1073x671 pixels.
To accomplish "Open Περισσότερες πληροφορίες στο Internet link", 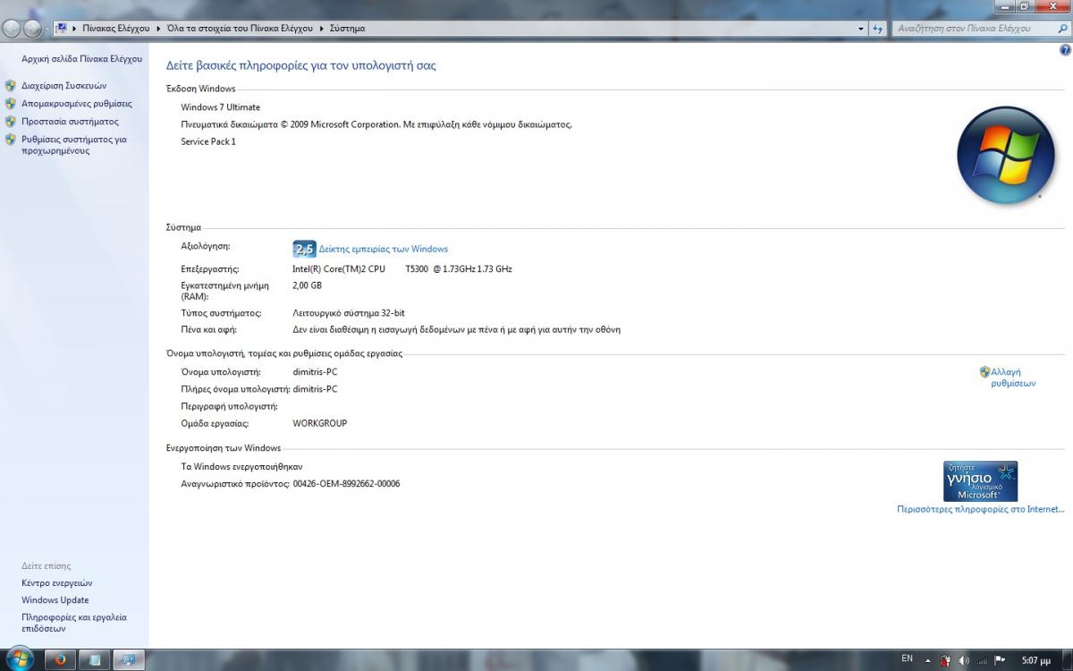I will point(981,509).
